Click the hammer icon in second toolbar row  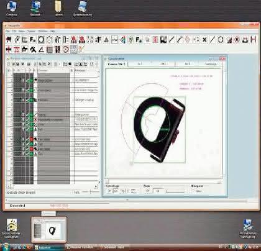(x=33, y=49)
